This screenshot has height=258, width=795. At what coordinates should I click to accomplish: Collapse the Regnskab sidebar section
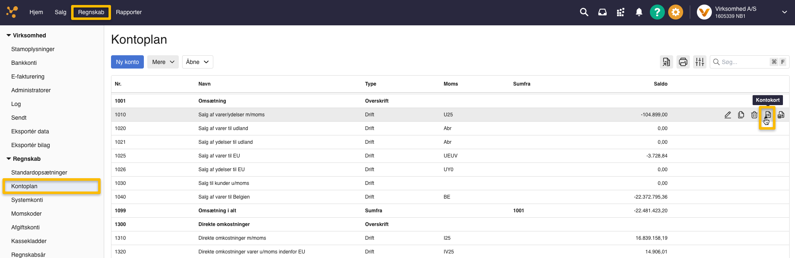click(x=9, y=159)
